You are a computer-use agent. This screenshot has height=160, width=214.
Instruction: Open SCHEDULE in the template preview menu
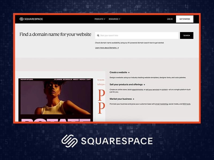click(x=68, y=79)
